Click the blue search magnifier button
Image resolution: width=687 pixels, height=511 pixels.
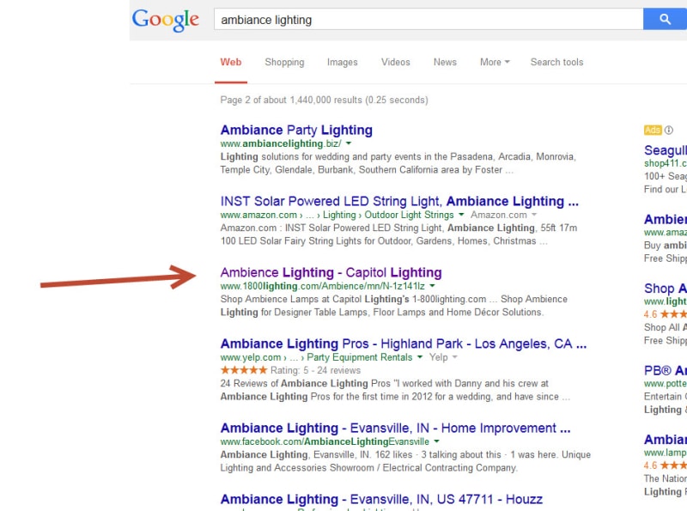(665, 19)
